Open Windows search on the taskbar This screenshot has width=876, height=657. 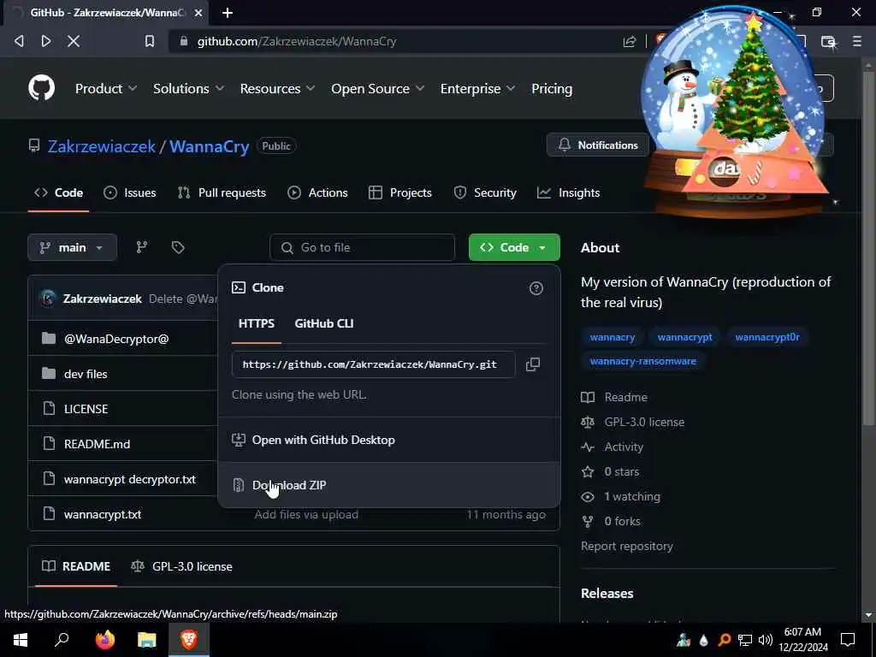coord(62,639)
